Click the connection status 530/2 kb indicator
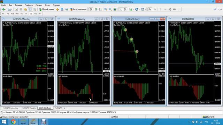 pos(208,117)
